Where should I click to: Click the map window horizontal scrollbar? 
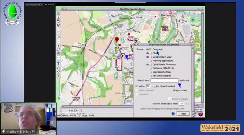(97, 107)
